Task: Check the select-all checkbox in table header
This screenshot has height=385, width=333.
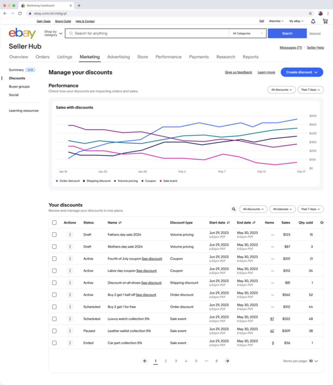Action: (54, 223)
